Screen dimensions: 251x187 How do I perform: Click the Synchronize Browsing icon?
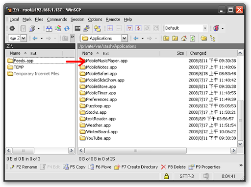tap(98, 28)
